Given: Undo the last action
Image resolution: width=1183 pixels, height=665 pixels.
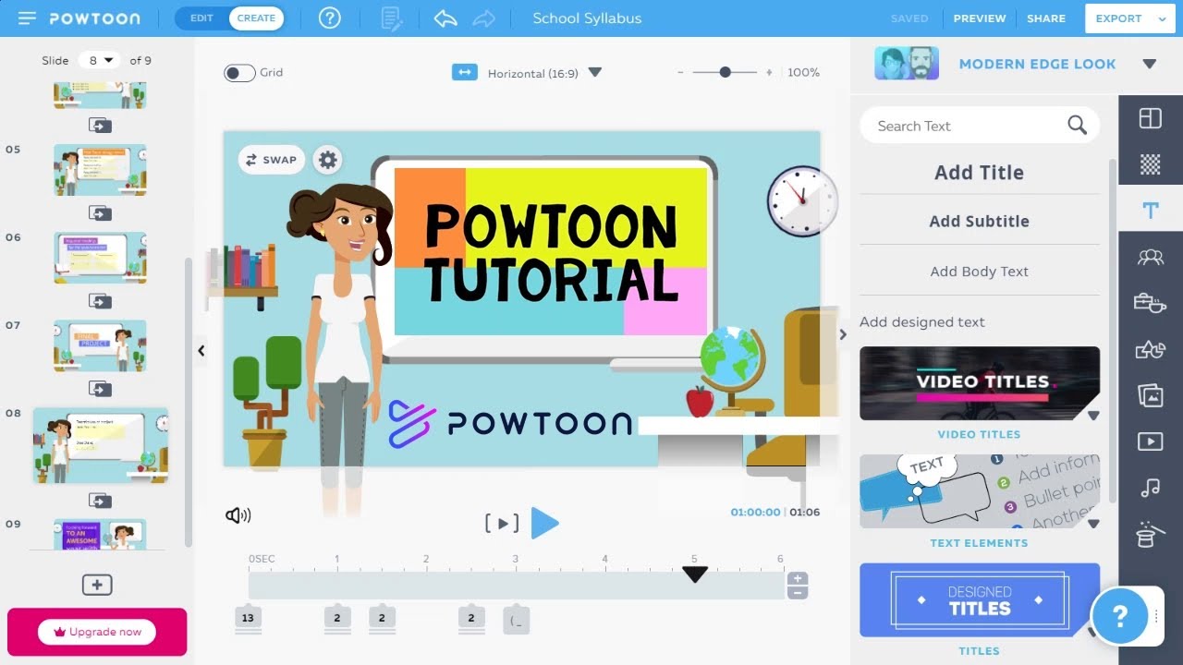Looking at the screenshot, I should point(445,18).
